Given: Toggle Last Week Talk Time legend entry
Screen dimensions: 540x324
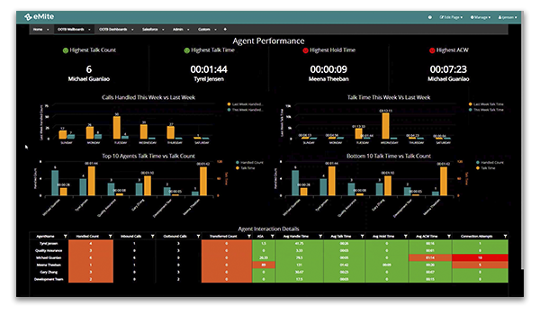Looking at the screenshot, I should pos(486,104).
